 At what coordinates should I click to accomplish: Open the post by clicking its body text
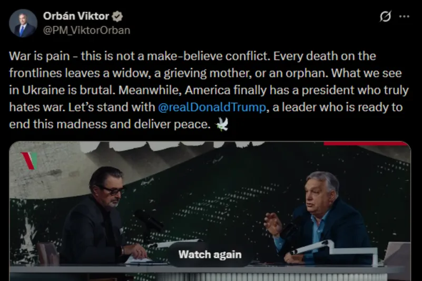[209, 90]
